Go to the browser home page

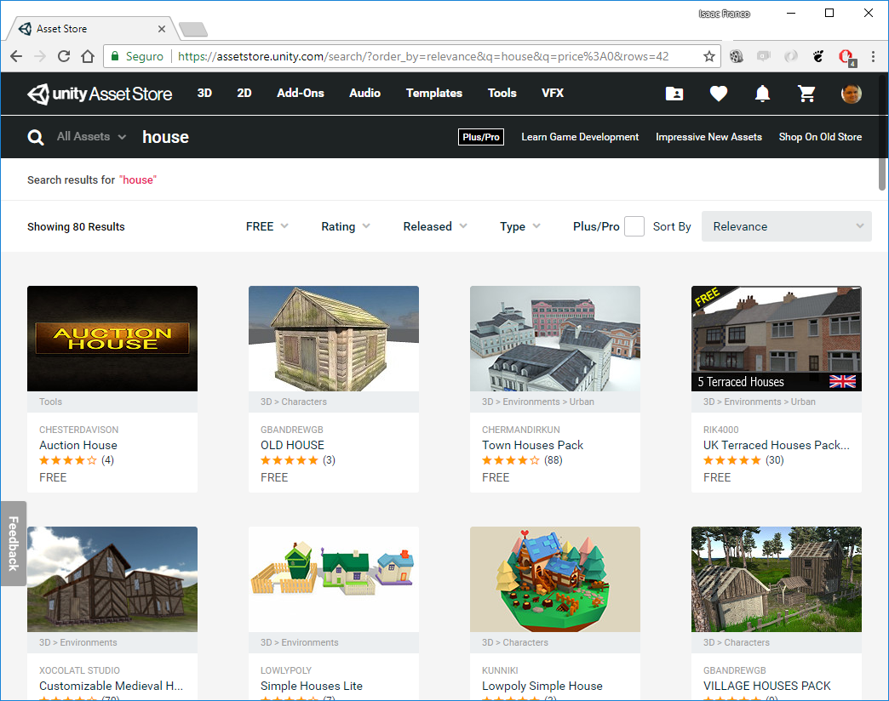(x=88, y=56)
